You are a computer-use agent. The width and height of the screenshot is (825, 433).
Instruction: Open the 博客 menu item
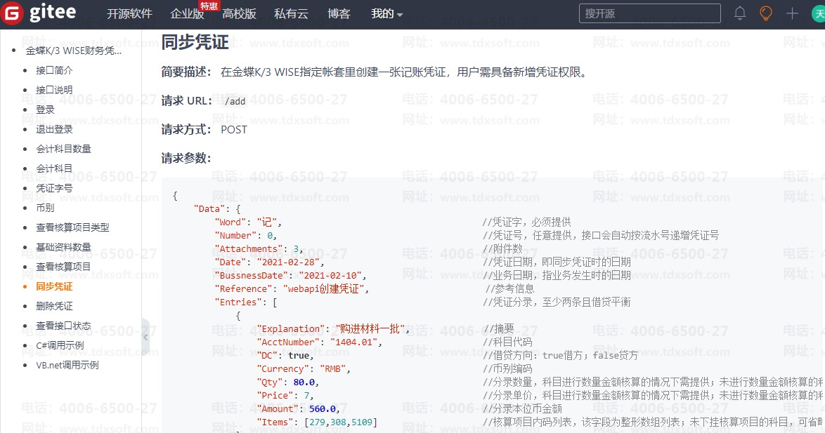[339, 13]
